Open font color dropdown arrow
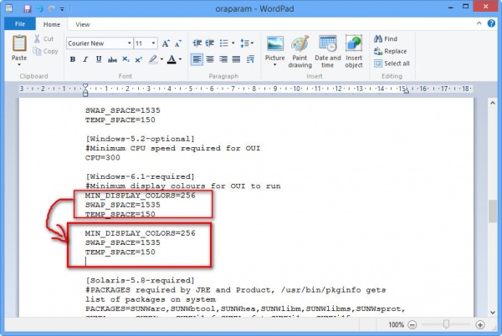Viewport: 502px width, 336px height. pyautogui.click(x=180, y=59)
